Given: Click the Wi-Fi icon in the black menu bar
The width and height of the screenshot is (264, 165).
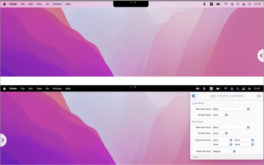Looking at the screenshot, I should 226,88.
